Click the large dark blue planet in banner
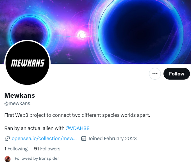191x165 pixels. (x=141, y=32)
